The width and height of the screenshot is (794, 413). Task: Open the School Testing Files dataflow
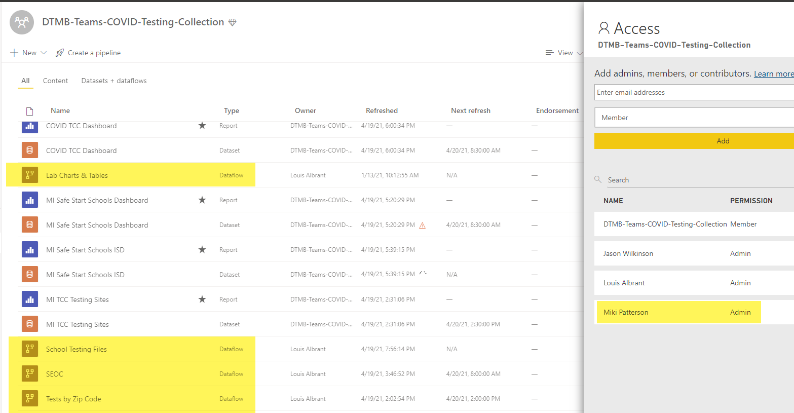(77, 349)
